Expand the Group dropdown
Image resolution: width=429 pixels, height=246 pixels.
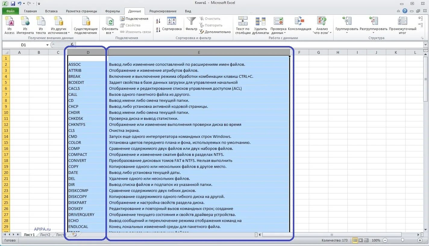coord(347,33)
